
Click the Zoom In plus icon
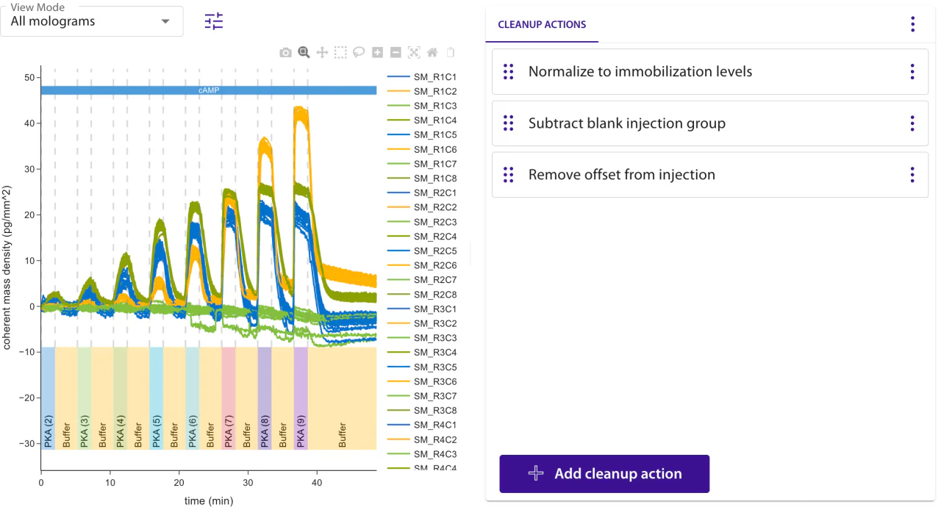coord(377,52)
